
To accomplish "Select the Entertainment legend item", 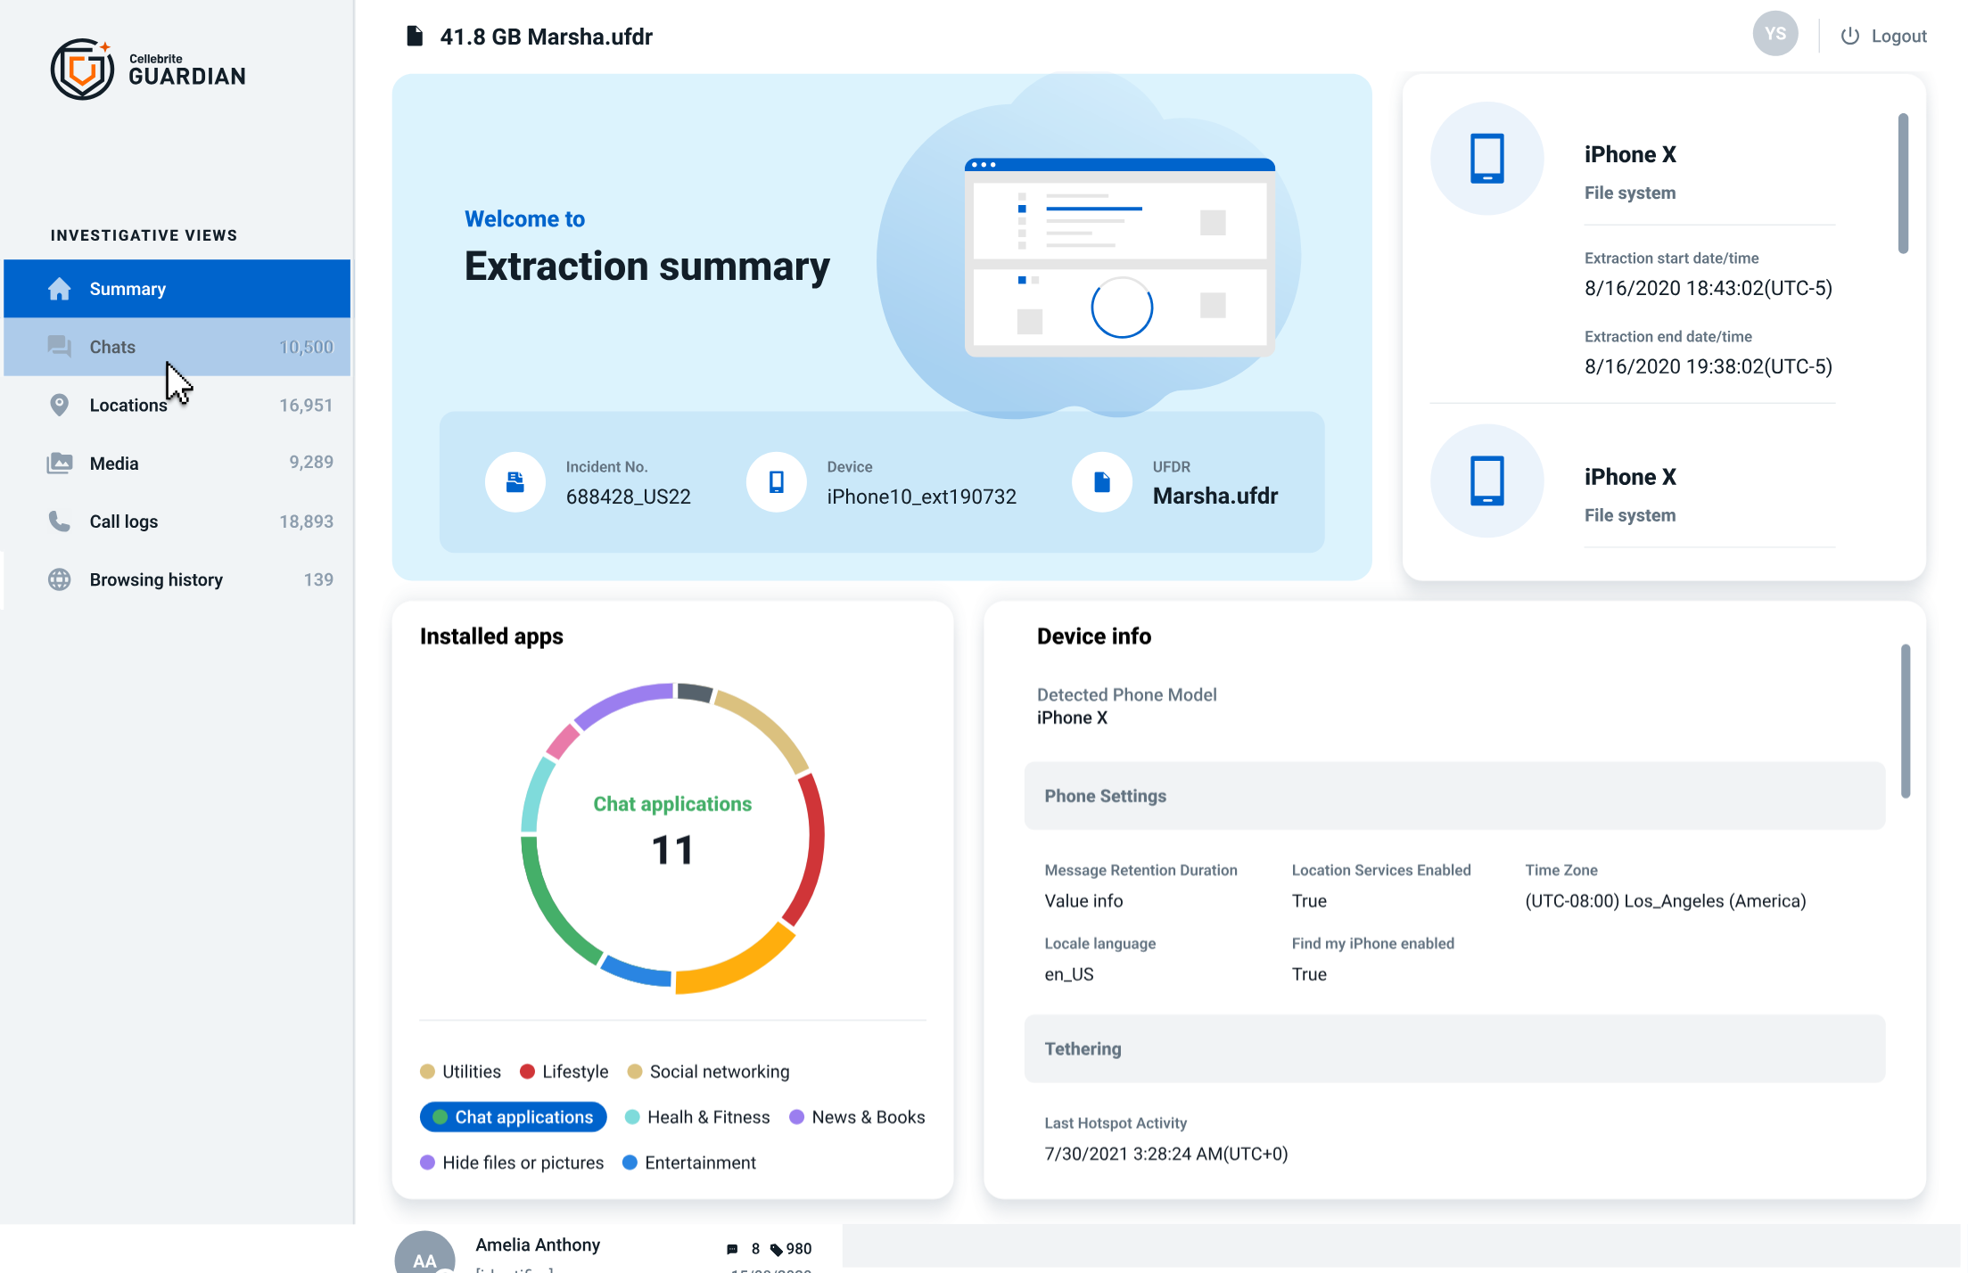I will (x=688, y=1162).
